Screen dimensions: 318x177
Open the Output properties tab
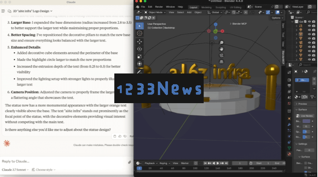click(289, 86)
